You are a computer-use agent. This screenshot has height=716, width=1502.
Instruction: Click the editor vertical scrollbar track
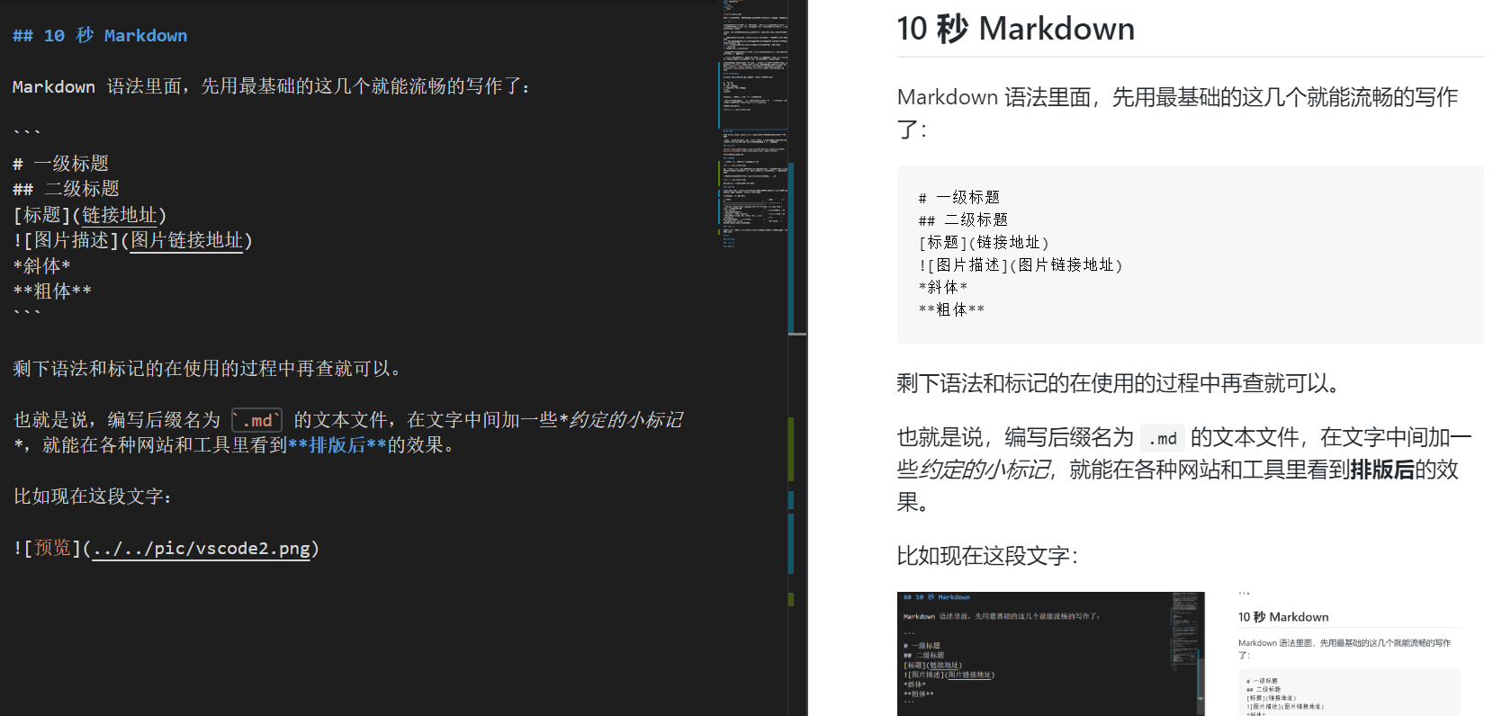click(797, 358)
